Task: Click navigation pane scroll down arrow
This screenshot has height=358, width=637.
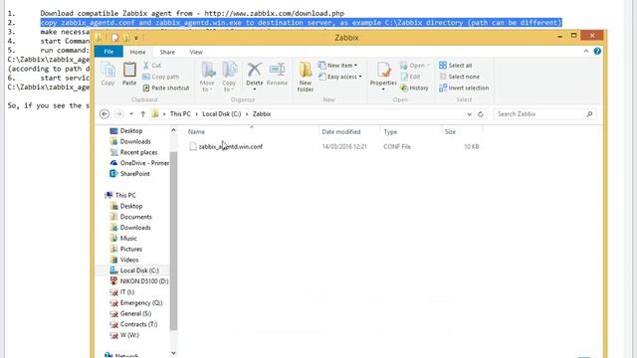Action: (x=173, y=353)
